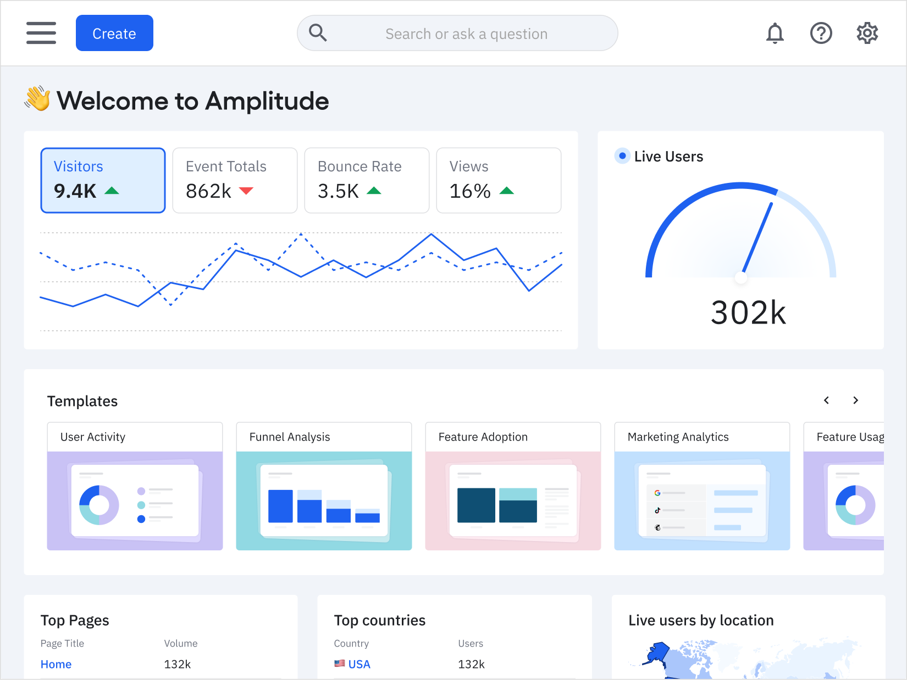Click the Live Users title text
Screen dimensions: 907x680
668,157
